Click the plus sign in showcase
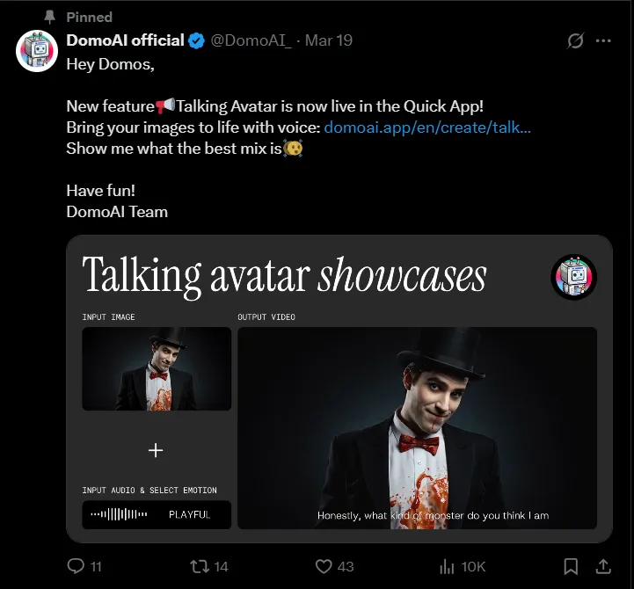This screenshot has width=634, height=589. point(156,450)
